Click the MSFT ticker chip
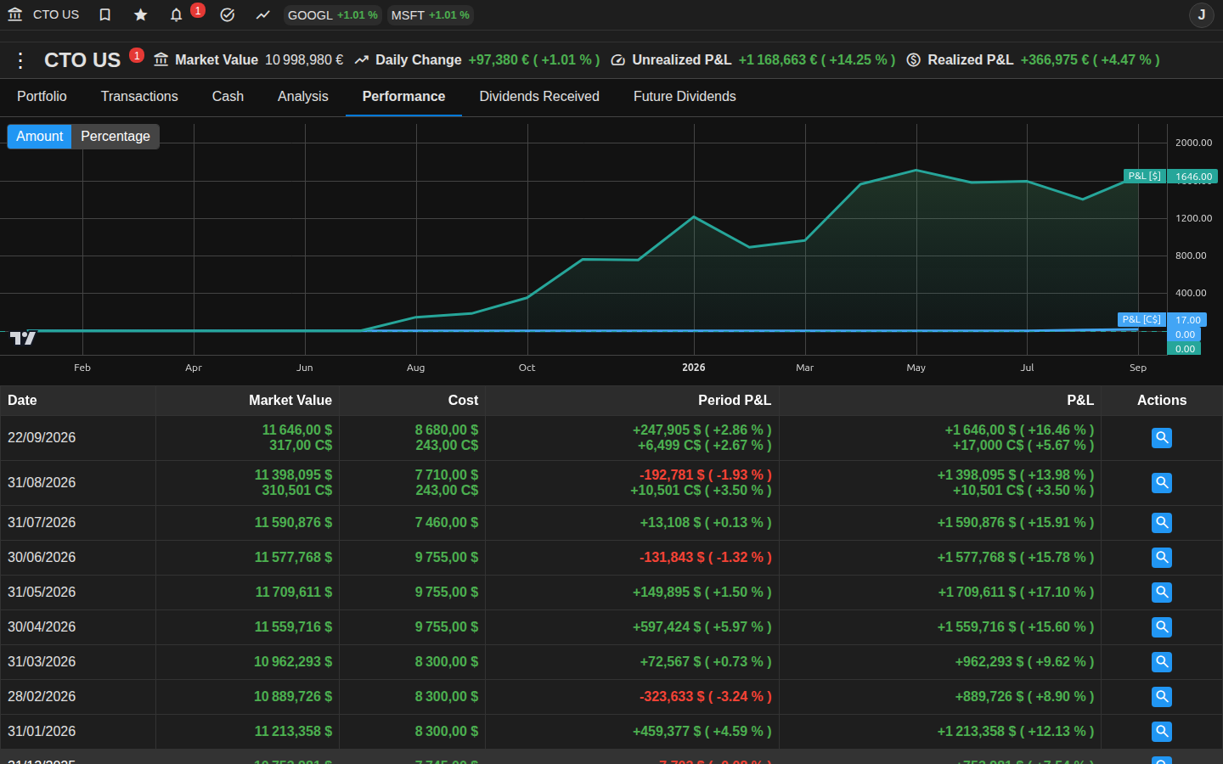Image resolution: width=1223 pixels, height=764 pixels. [x=431, y=15]
